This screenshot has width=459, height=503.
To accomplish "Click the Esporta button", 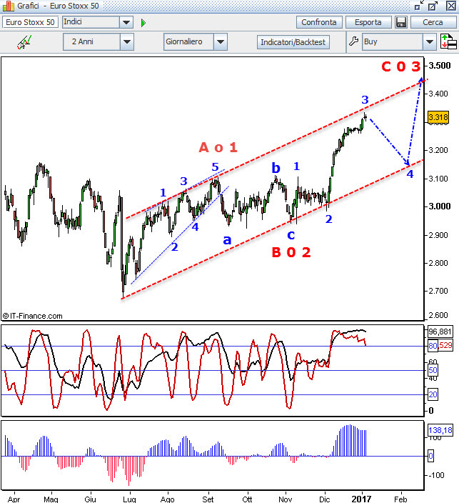I will click(368, 22).
